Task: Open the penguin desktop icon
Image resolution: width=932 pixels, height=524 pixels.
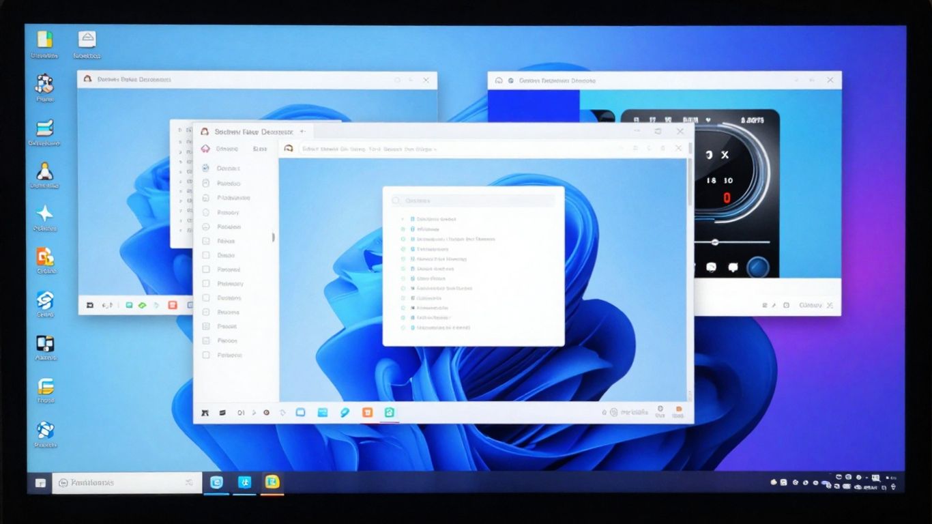Action: [x=45, y=171]
